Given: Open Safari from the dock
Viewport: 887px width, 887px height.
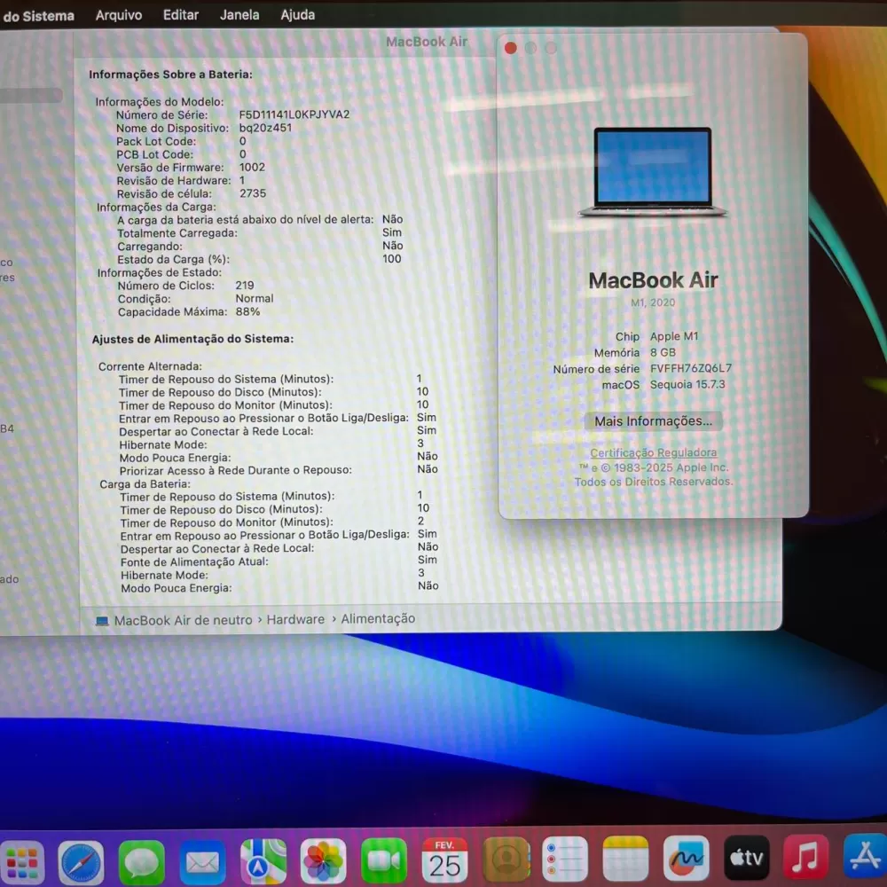Looking at the screenshot, I should click(81, 860).
